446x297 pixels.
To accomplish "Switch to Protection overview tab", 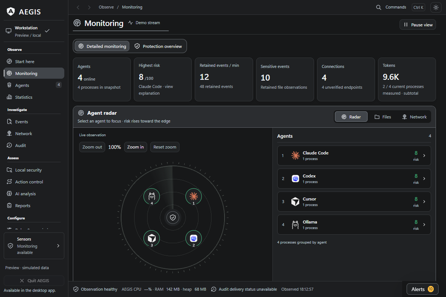I will point(158,46).
